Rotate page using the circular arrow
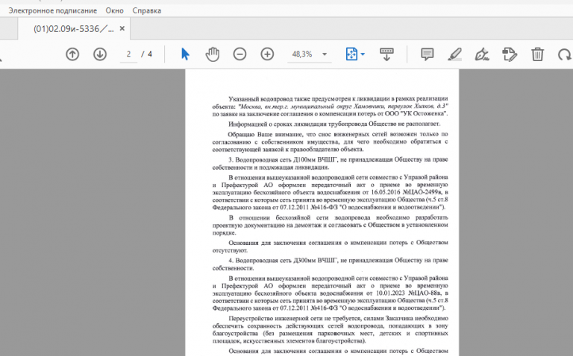 pos(565,54)
